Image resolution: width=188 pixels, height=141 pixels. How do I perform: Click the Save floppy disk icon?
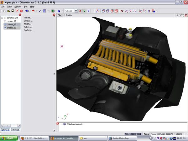[x=13, y=11]
